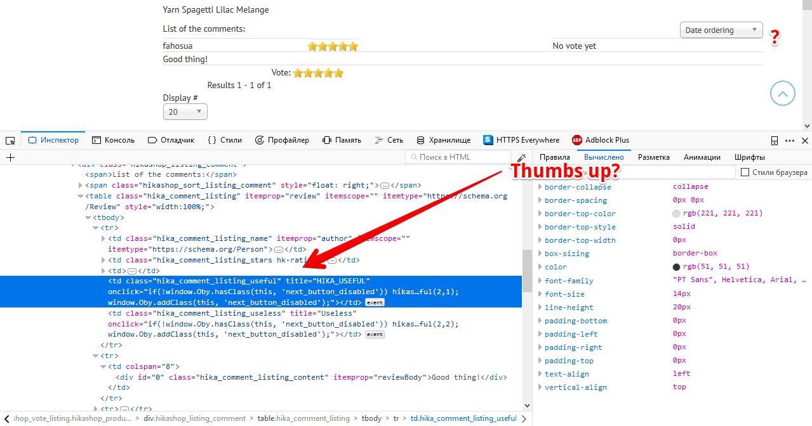Image resolution: width=812 pixels, height=426 pixels.
Task: Open the Стили devtools tab
Action: point(225,140)
